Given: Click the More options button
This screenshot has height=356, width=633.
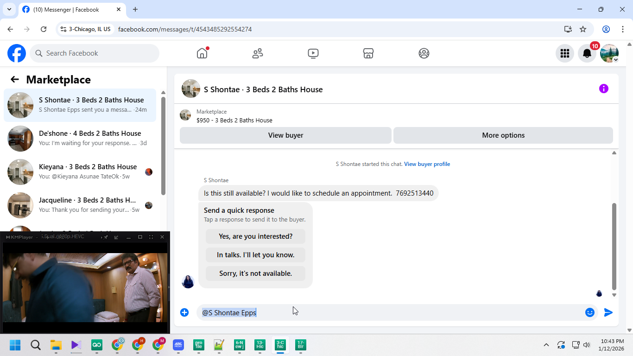Looking at the screenshot, I should pyautogui.click(x=503, y=135).
